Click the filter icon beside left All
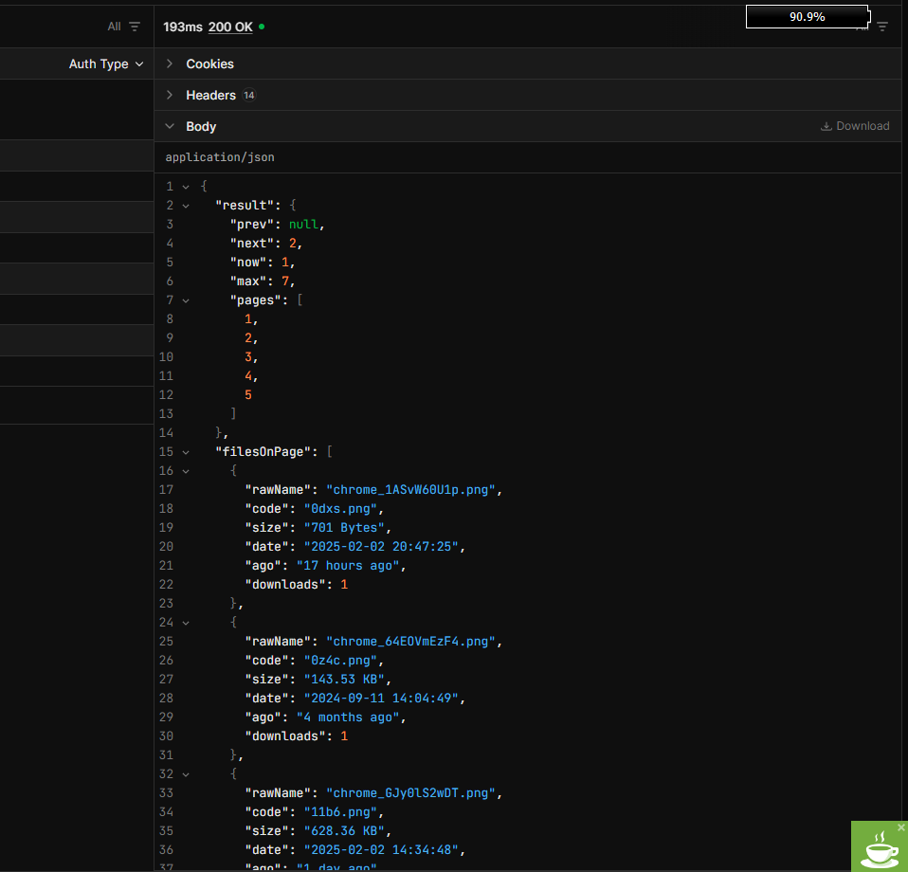Viewport: 908px width, 872px height. click(135, 27)
